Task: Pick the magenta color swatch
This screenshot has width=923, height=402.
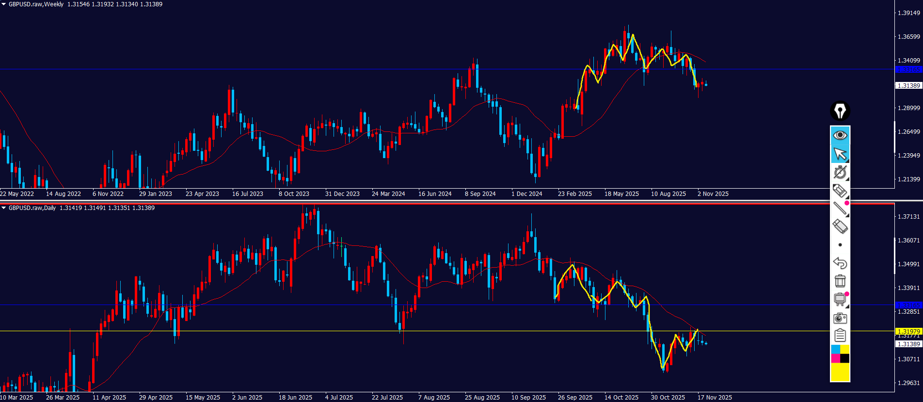Action: pyautogui.click(x=835, y=358)
